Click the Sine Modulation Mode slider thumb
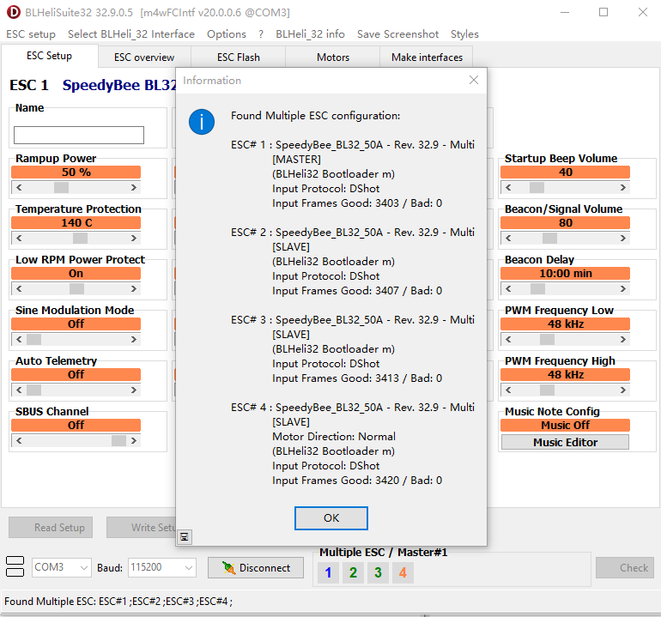 coord(33,339)
